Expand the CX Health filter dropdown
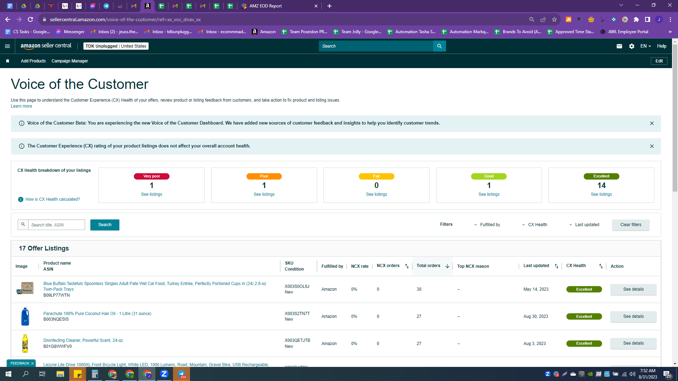The height and width of the screenshot is (381, 678). (535, 225)
